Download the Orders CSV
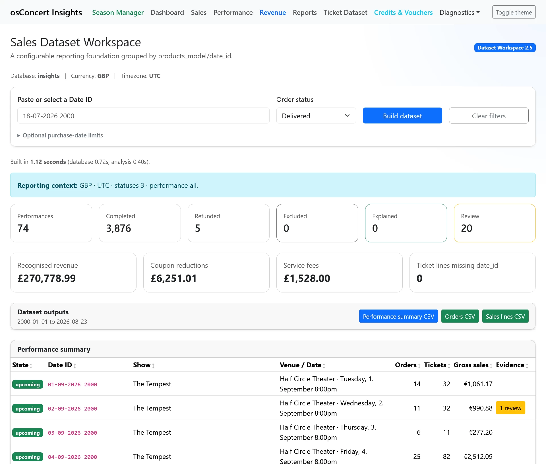 (460, 316)
